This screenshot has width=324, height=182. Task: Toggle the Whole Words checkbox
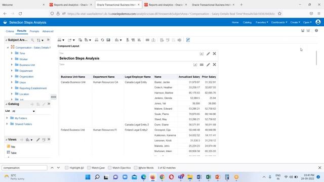pyautogui.click(x=136, y=168)
